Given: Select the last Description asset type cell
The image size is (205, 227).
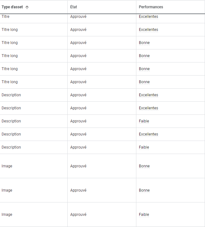Looking at the screenshot, I should pos(11,147).
